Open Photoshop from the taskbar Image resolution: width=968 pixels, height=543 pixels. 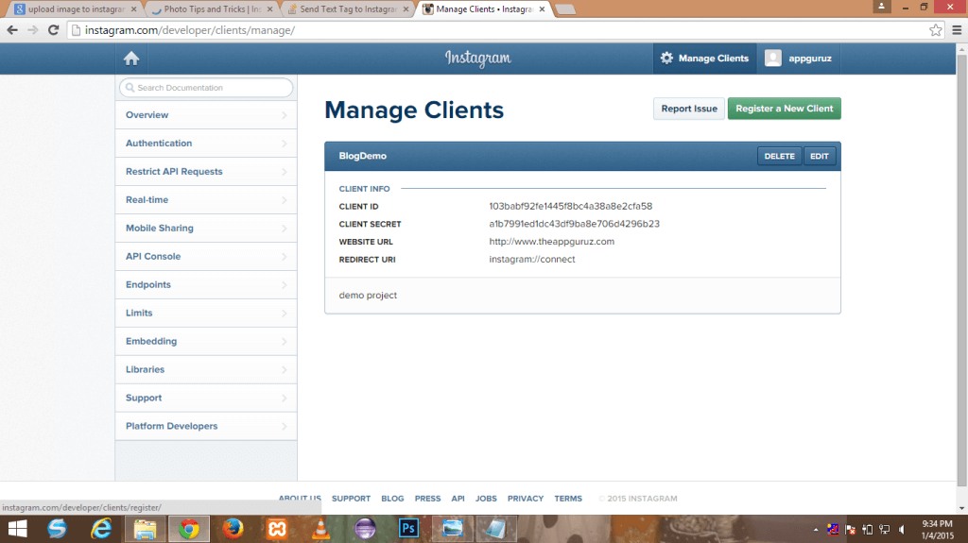coord(408,529)
